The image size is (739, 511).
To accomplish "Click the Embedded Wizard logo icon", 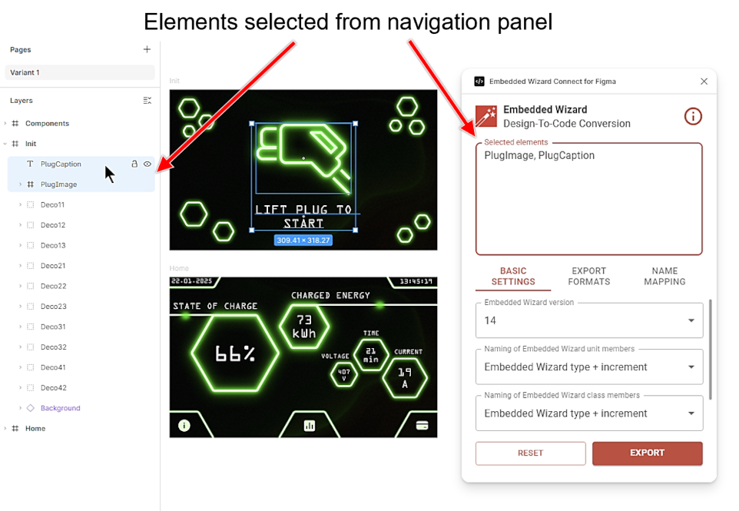I will [x=485, y=116].
